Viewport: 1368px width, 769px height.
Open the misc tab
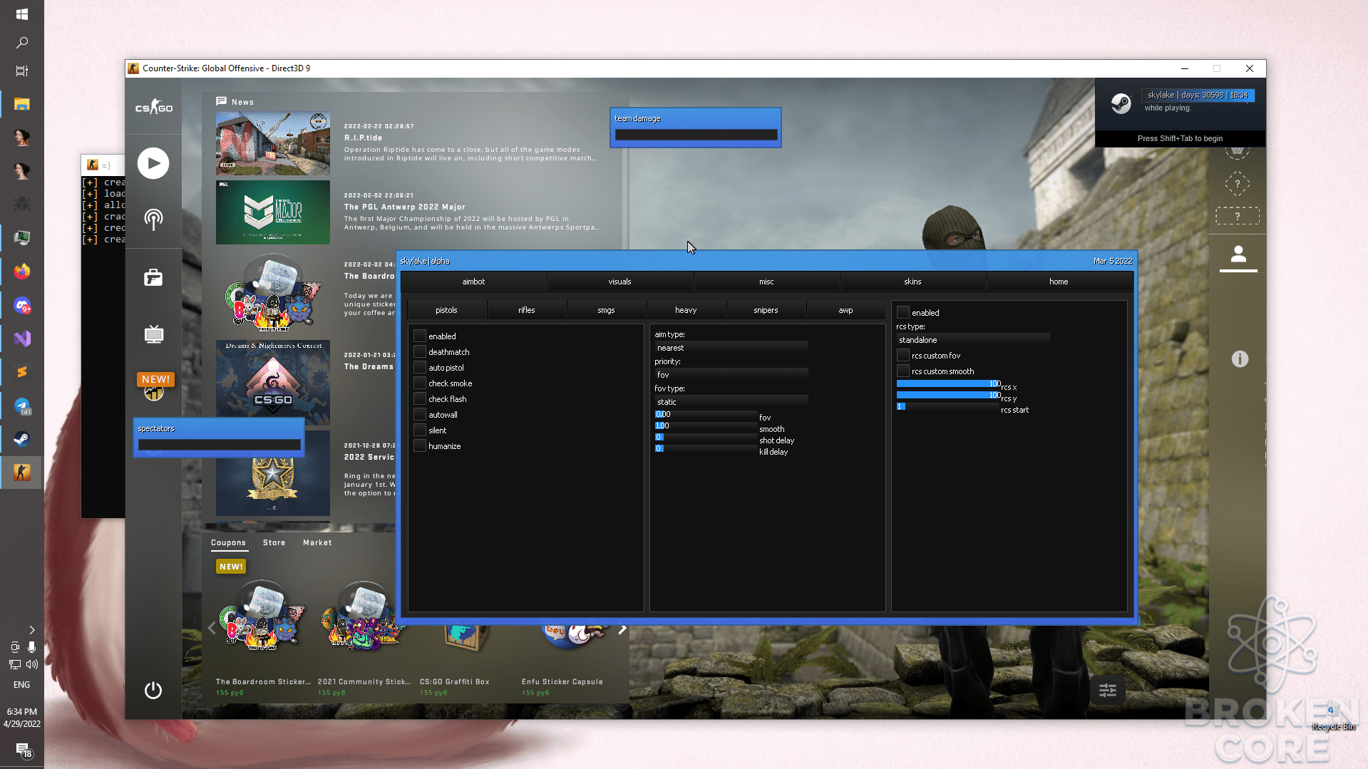[766, 282]
